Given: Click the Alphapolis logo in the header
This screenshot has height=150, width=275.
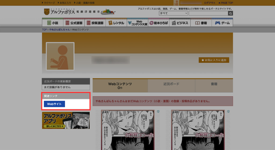Looking at the screenshot, I should [59, 12].
